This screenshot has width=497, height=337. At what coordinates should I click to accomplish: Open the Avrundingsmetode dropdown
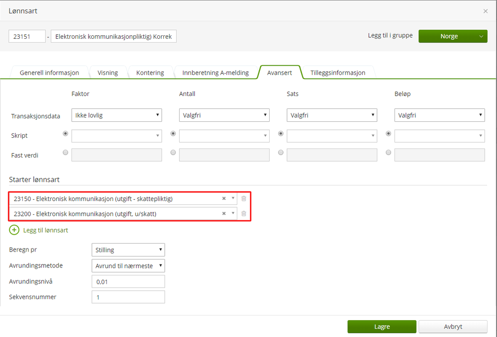click(128, 266)
